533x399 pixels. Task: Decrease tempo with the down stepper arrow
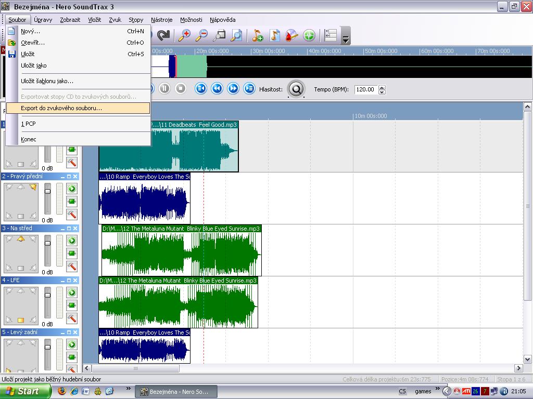382,92
